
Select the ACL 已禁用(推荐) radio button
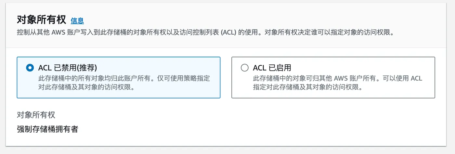tap(30, 68)
